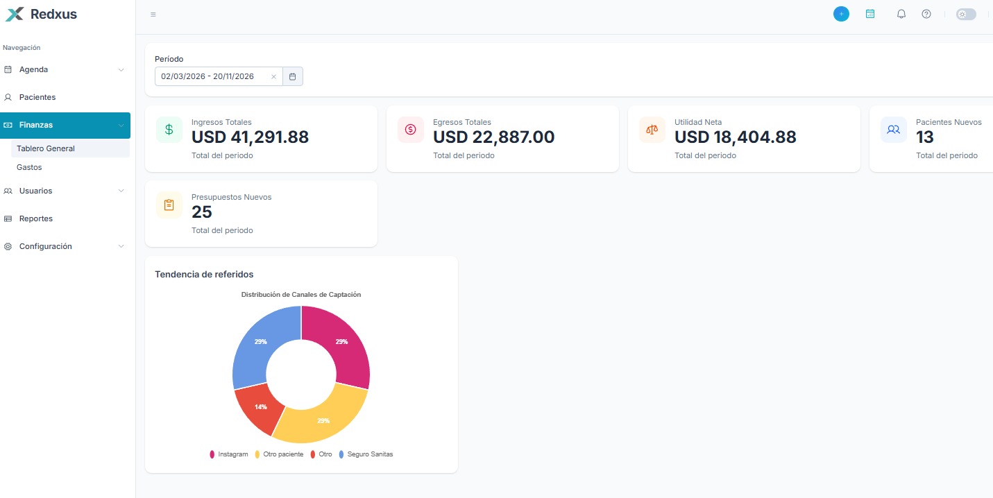Click the blue plus add button
Screen dimensions: 993x498
pyautogui.click(x=841, y=14)
